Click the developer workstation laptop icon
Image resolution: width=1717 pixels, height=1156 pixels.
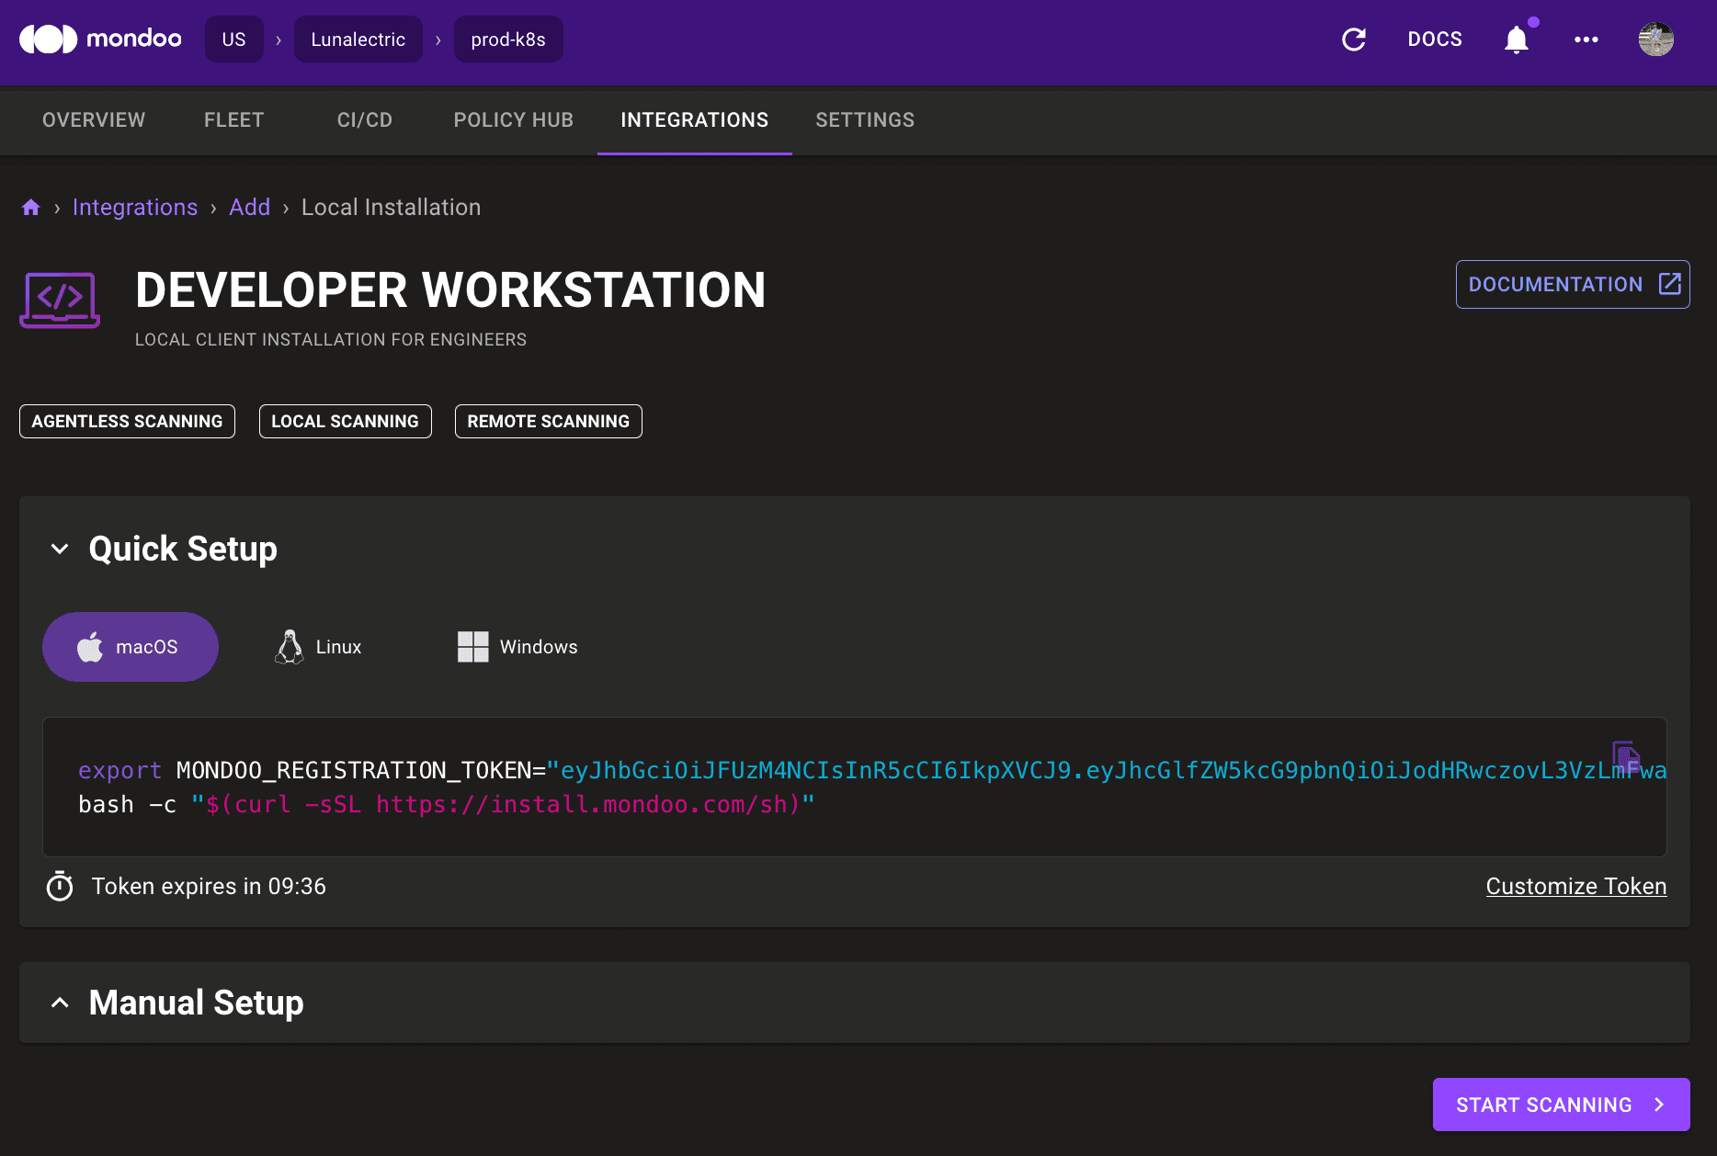[60, 300]
